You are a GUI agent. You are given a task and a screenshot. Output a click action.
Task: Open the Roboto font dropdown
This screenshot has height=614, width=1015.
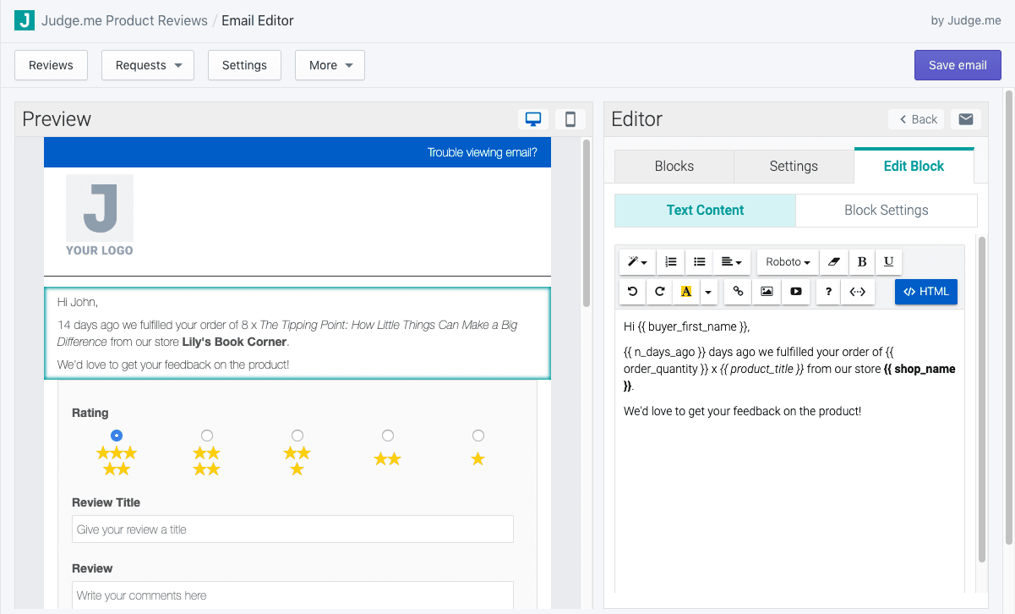coord(788,262)
